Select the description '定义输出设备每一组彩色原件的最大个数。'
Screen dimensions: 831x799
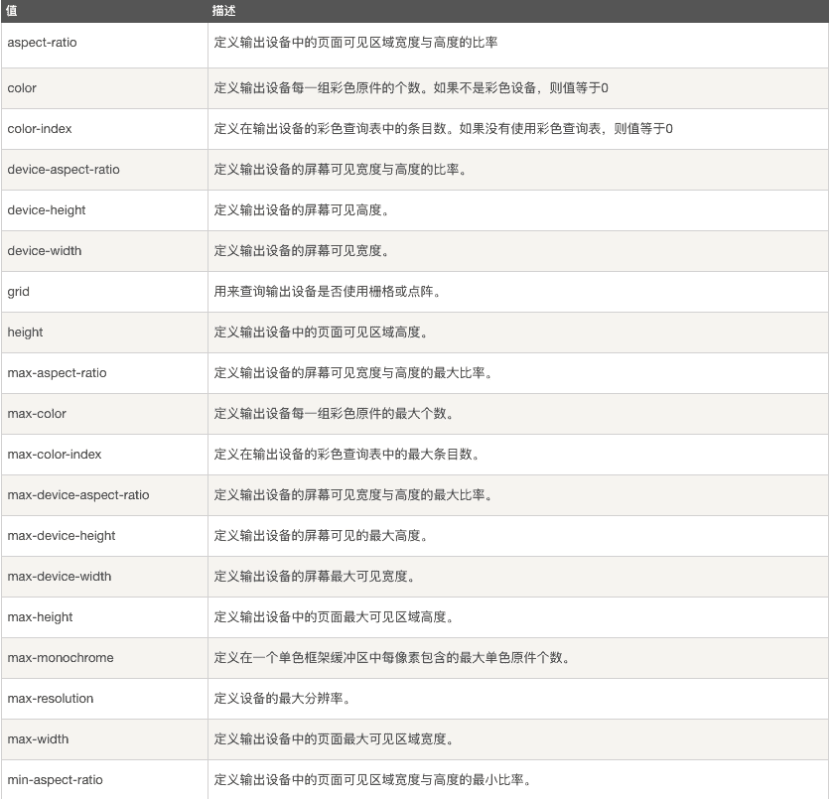coord(335,414)
